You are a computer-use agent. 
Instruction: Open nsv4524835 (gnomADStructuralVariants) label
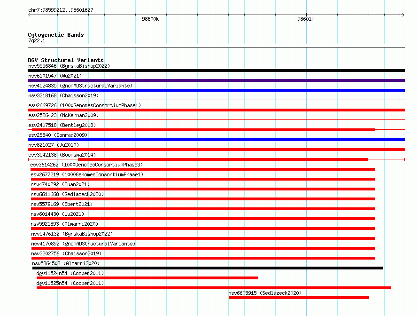click(x=80, y=86)
